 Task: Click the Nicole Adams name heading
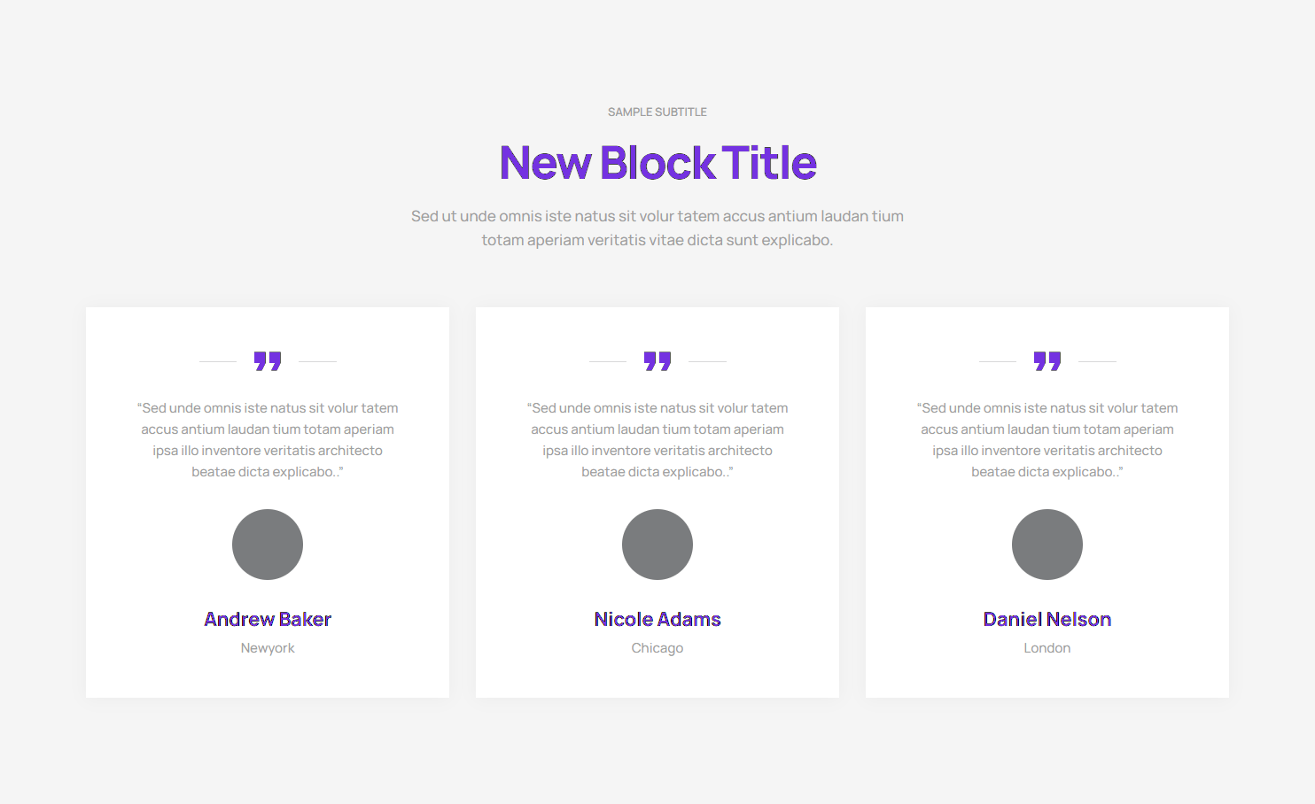657,619
